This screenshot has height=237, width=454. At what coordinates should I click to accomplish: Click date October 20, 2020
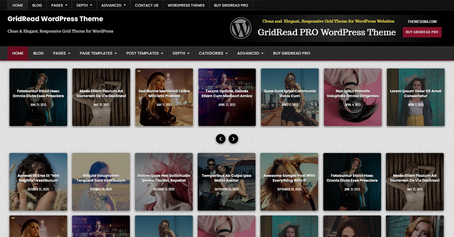click(101, 189)
